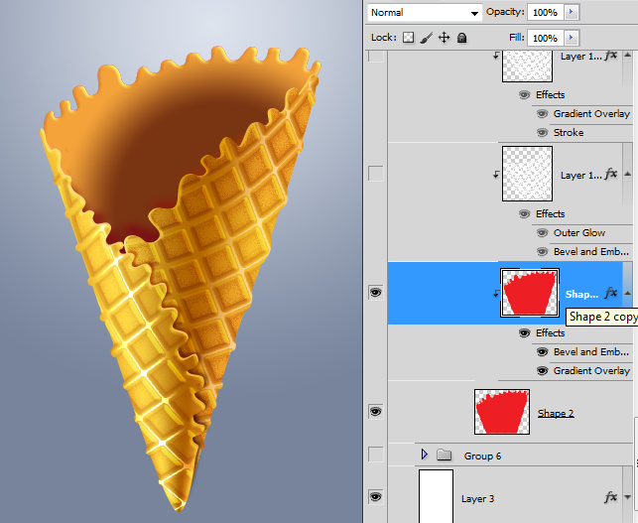Viewport: 638px width, 523px height.
Task: Hide the Layer 3 visibility eye
Action: (375, 496)
